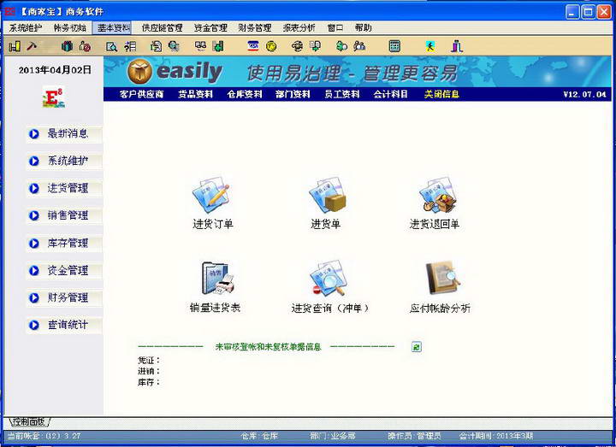Select 进货管理 in the left sidebar

64,188
